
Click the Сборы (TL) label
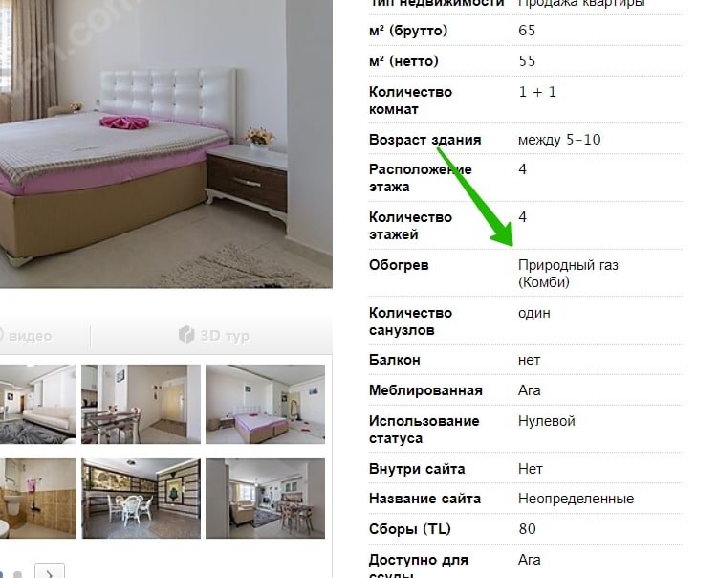point(410,529)
